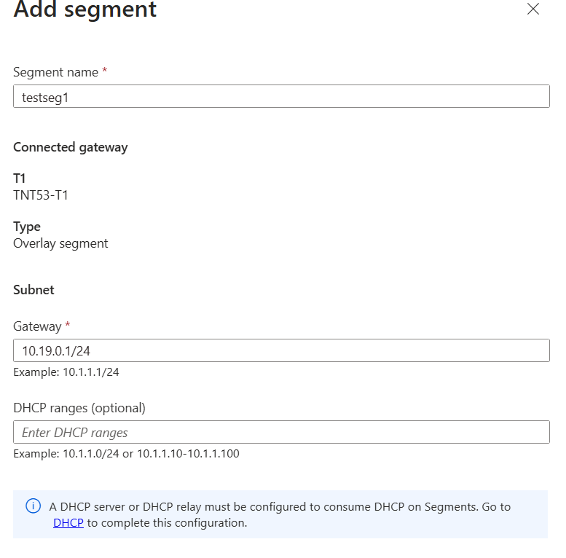Click the DHCP server info banner message
Screen dimensions: 566x558
tap(280, 506)
